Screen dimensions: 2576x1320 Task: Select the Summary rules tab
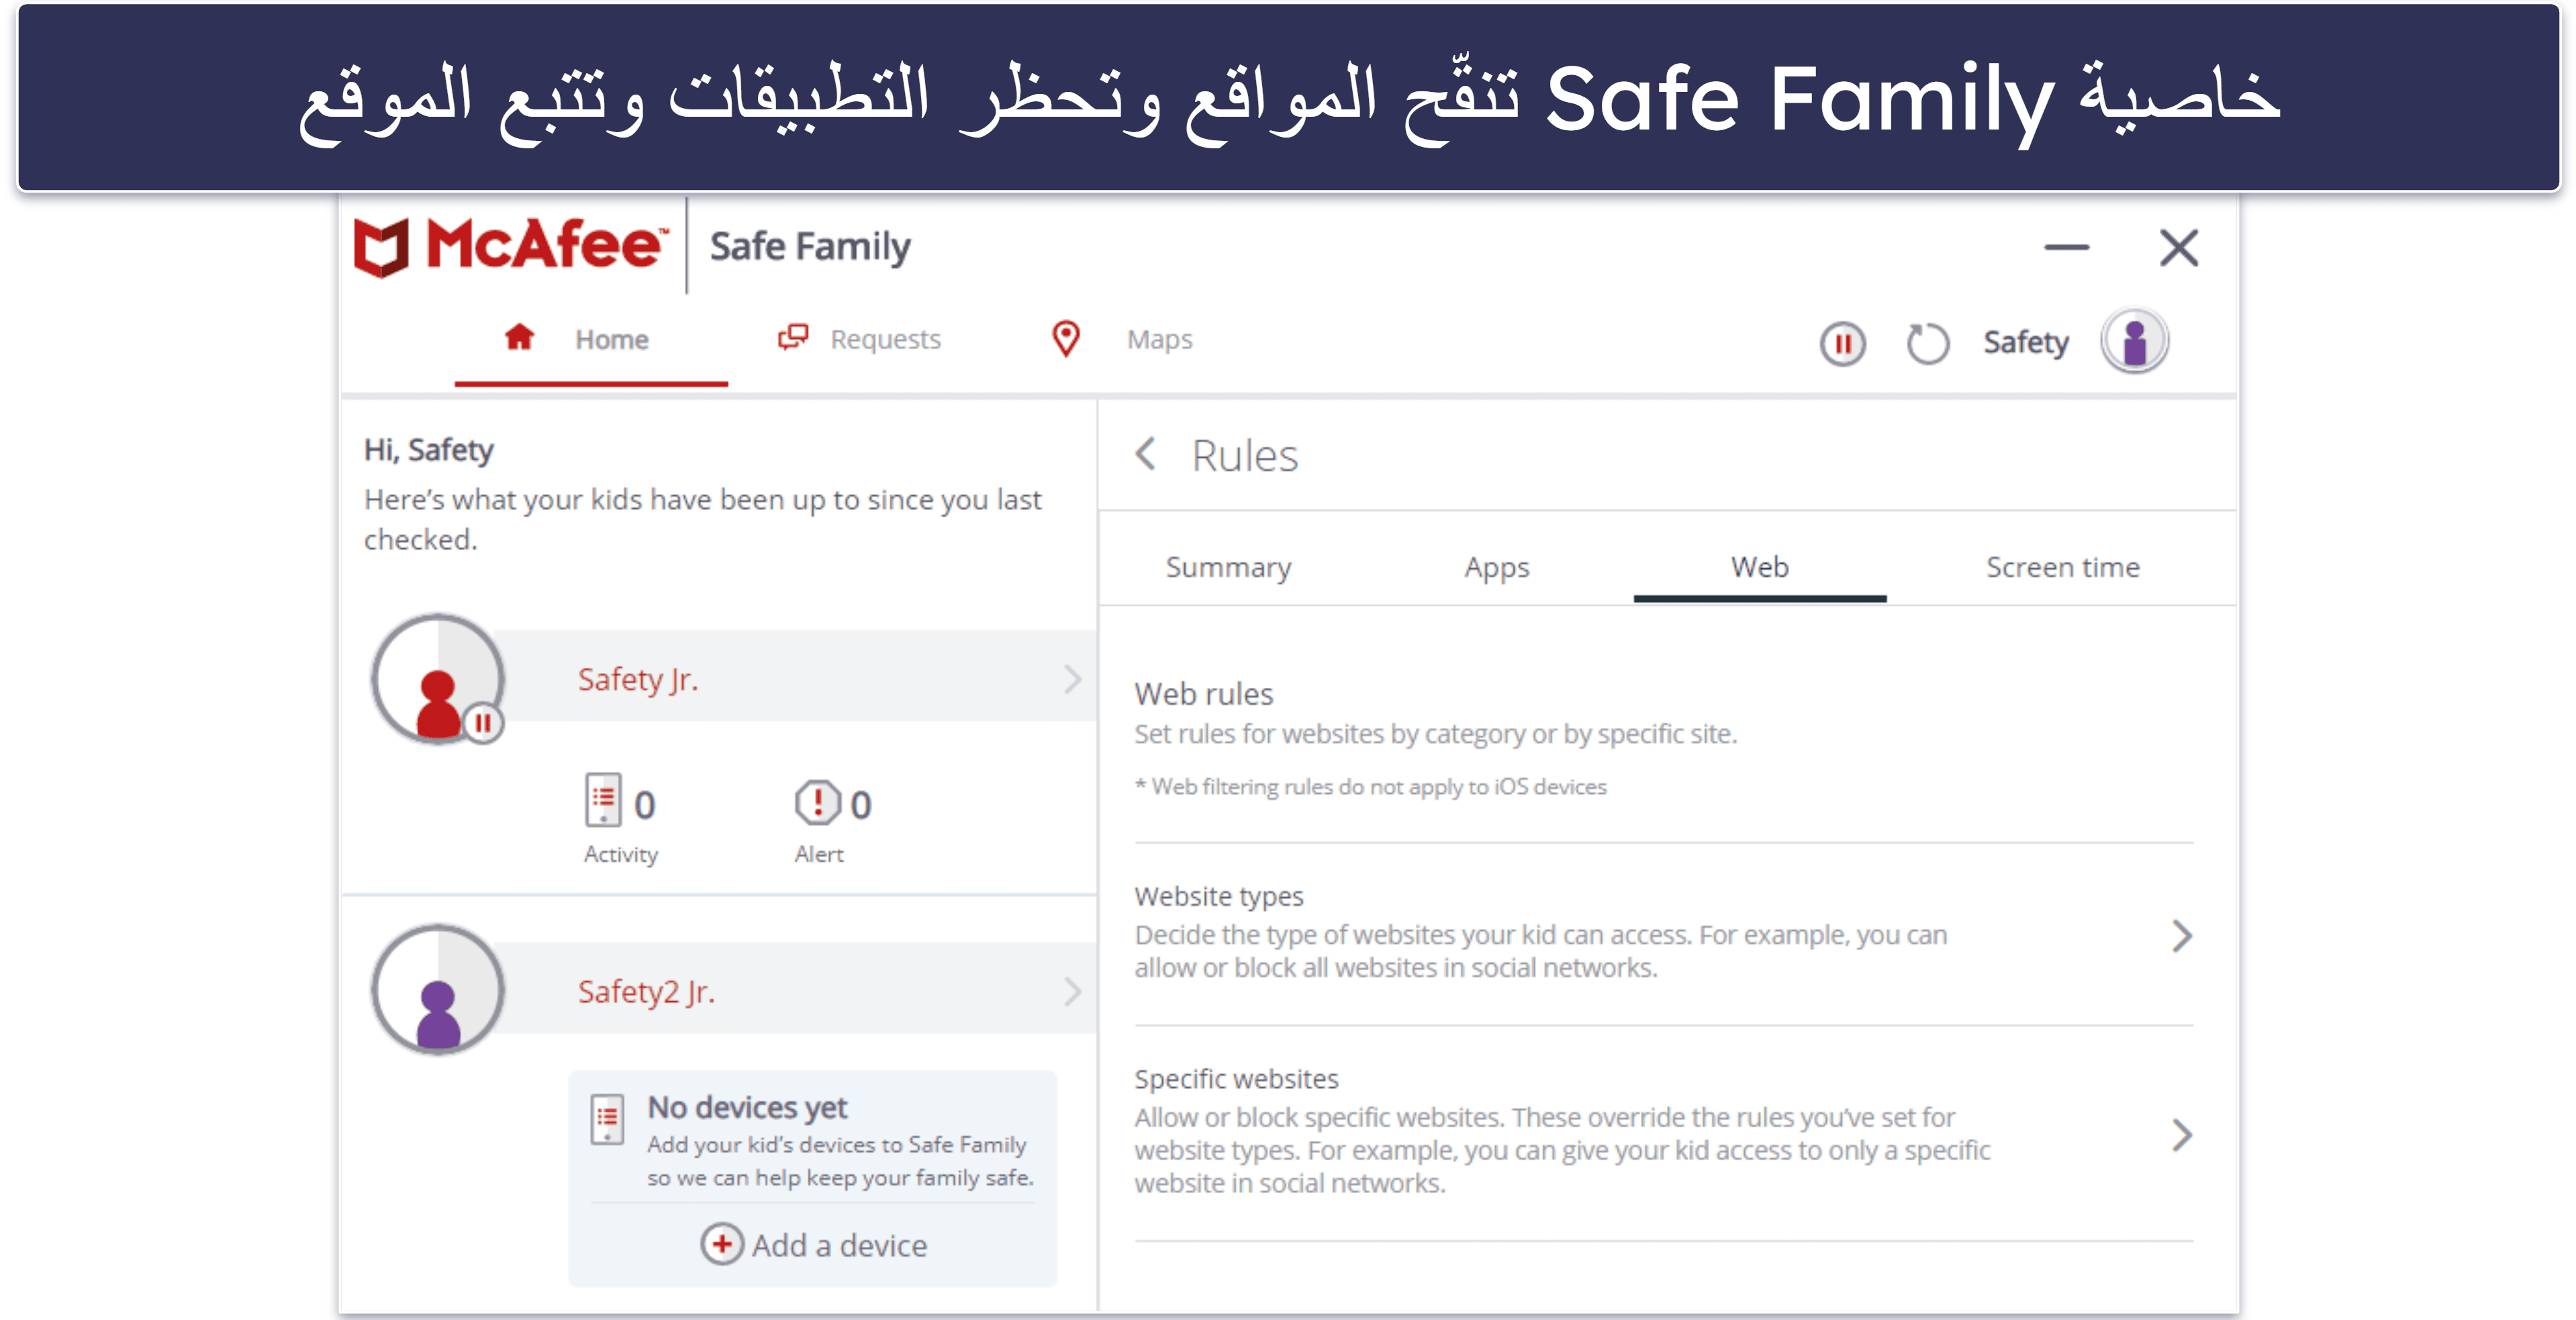pyautogui.click(x=1228, y=568)
